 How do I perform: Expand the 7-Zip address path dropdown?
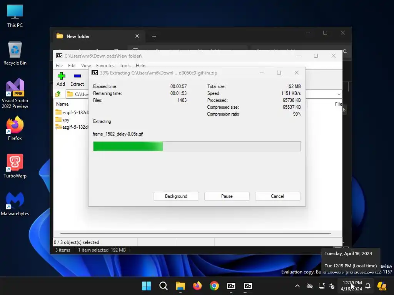[x=339, y=94]
